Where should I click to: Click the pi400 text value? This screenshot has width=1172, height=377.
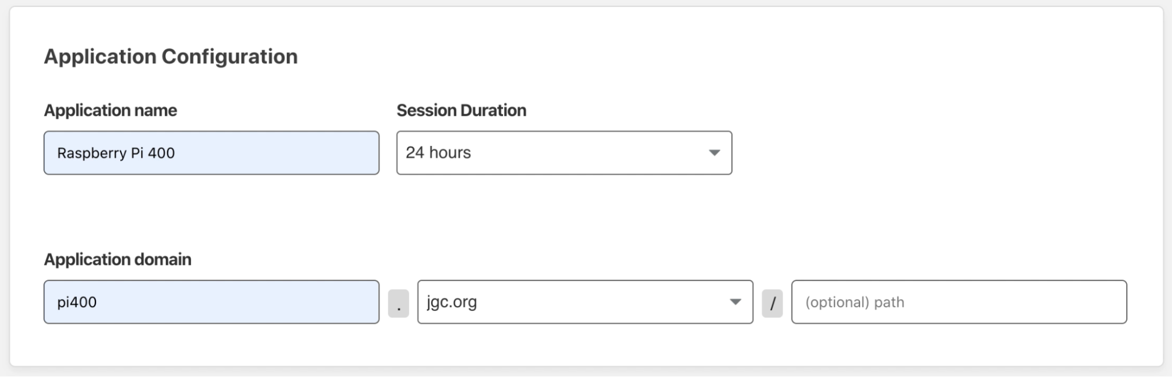(77, 303)
